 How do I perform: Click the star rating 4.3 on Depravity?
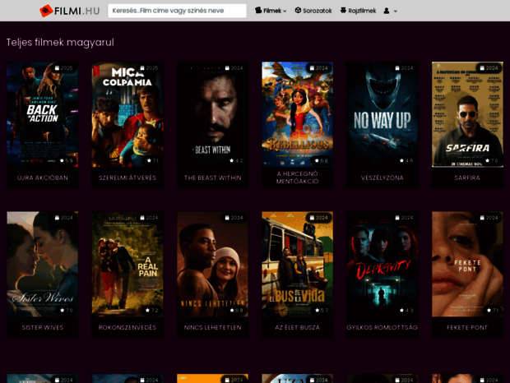(x=406, y=310)
